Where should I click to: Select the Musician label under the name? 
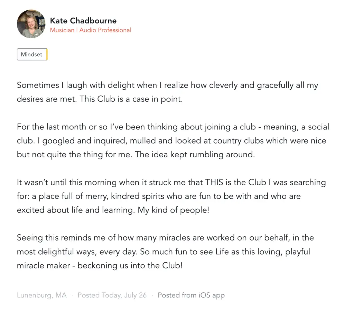pyautogui.click(x=62, y=30)
